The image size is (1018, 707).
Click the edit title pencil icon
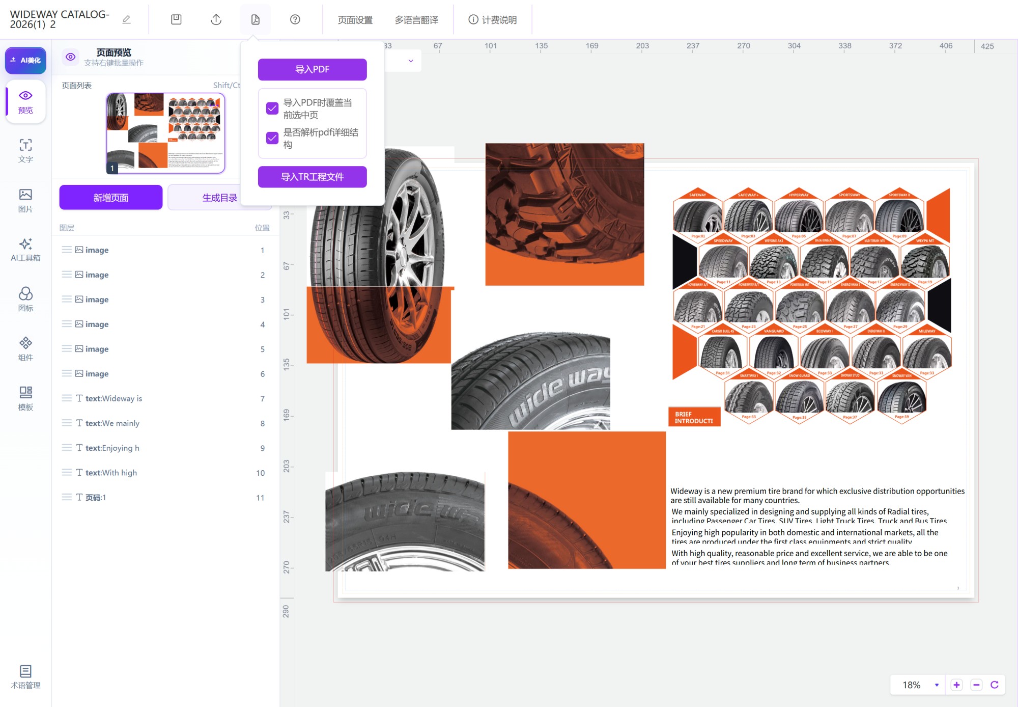pos(127,19)
